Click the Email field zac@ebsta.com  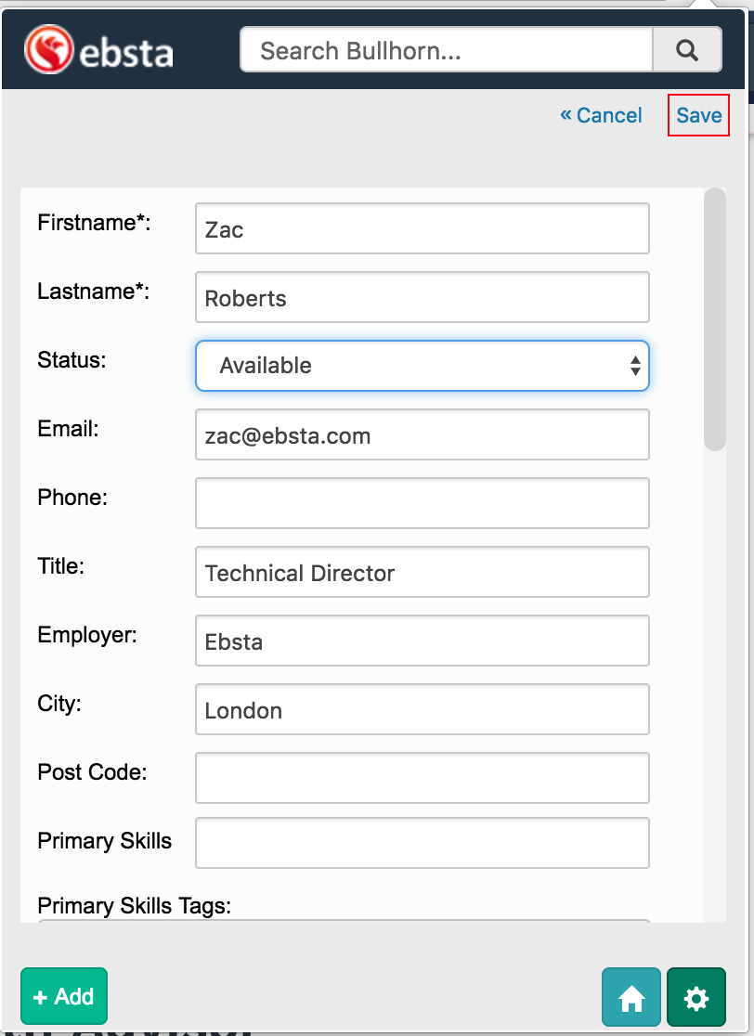point(422,435)
